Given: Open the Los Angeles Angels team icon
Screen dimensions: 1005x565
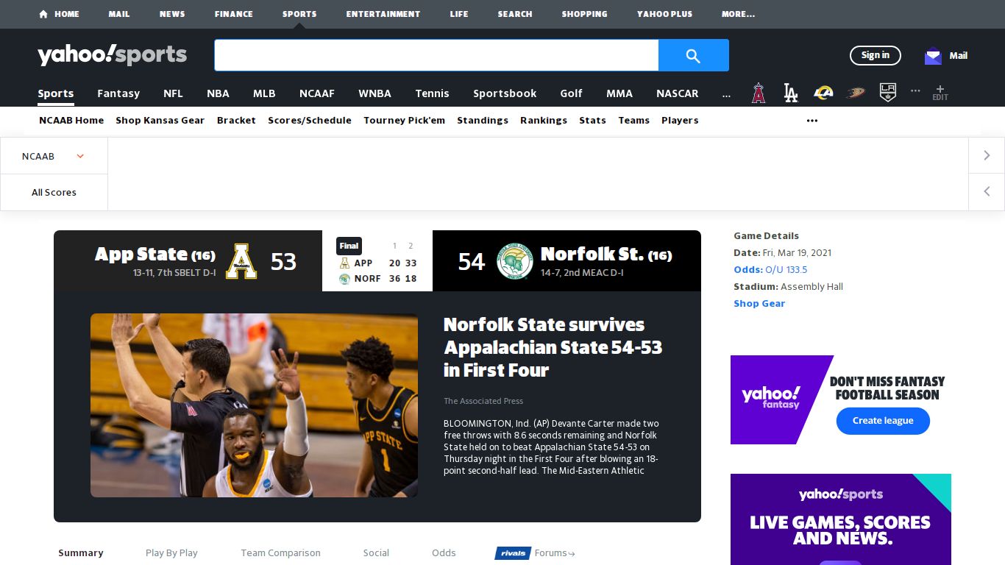Looking at the screenshot, I should click(759, 93).
